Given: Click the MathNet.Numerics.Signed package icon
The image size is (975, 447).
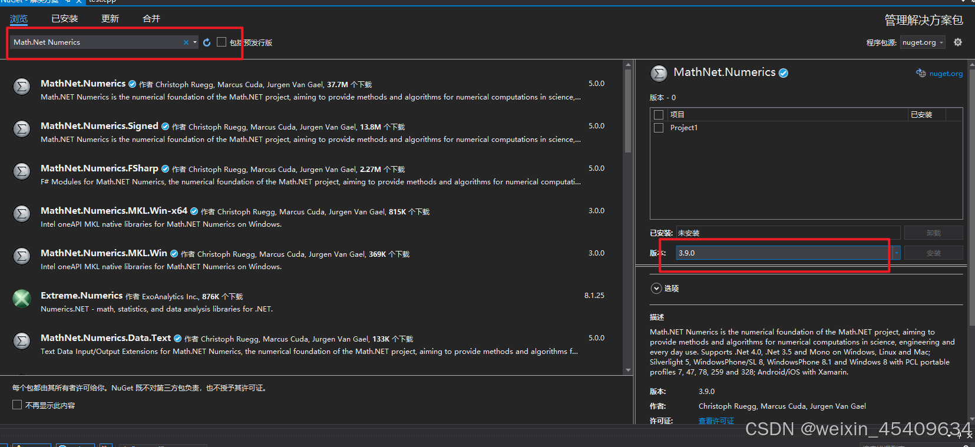Looking at the screenshot, I should click(22, 129).
